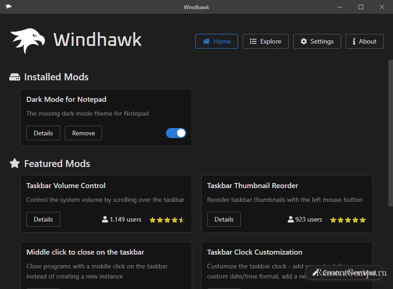The width and height of the screenshot is (393, 289).
Task: Click the Taskbar Volume Control star rating
Action: tap(166, 220)
